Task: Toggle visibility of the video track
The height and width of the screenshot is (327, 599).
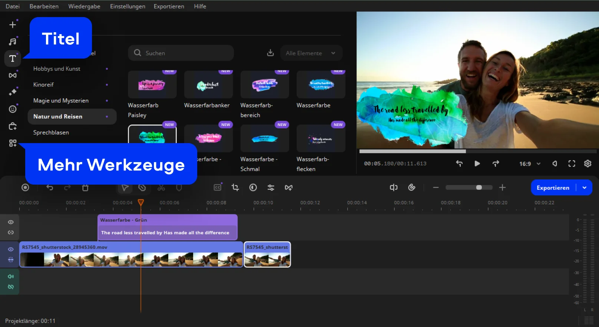Action: pos(11,249)
